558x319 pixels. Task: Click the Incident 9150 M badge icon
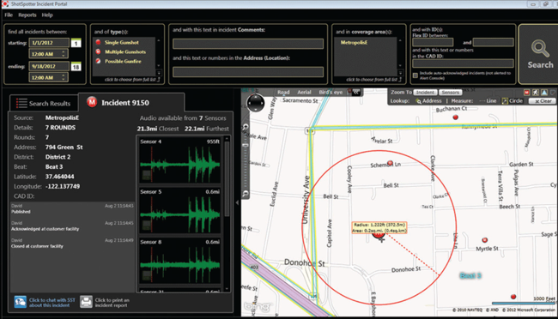92,102
